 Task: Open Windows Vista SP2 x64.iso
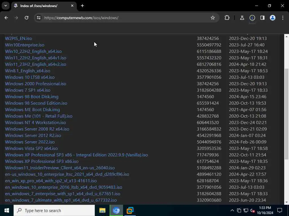(31, 148)
